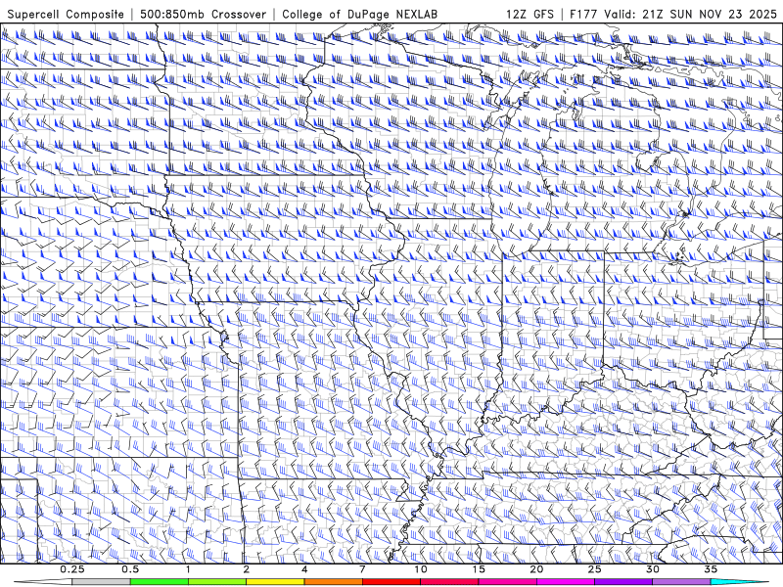Pick the magenta segment between 20 and 25
This screenshot has width=783, height=587.
click(566, 582)
